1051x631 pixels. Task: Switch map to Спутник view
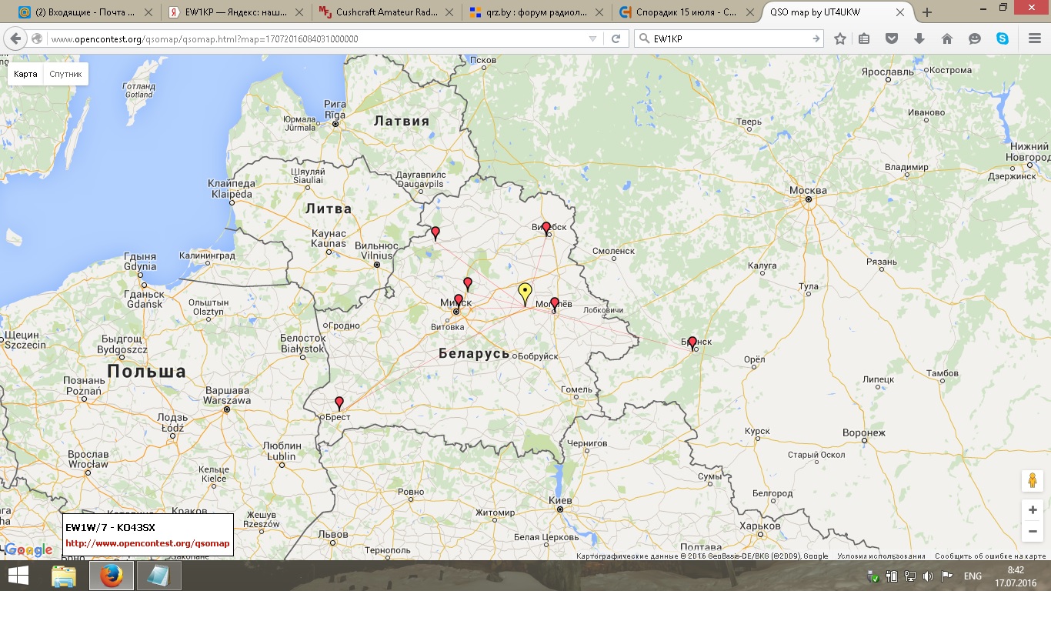[65, 74]
